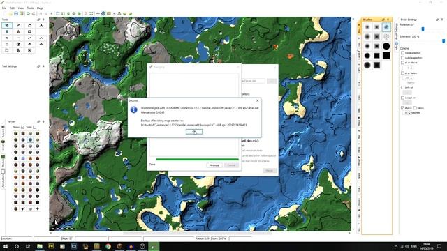
Task: Open the except on dropdown
Action: 407,102
